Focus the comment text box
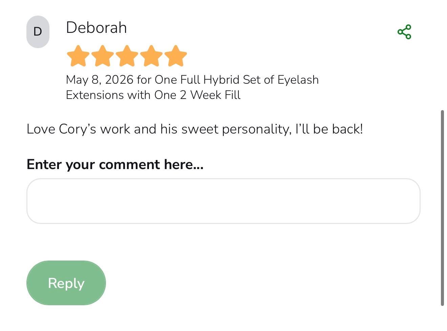 (x=223, y=201)
